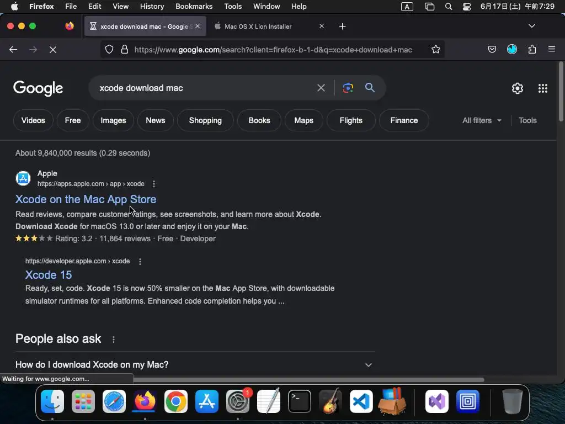
Task: Open App Store from the Dock
Action: 207,401
